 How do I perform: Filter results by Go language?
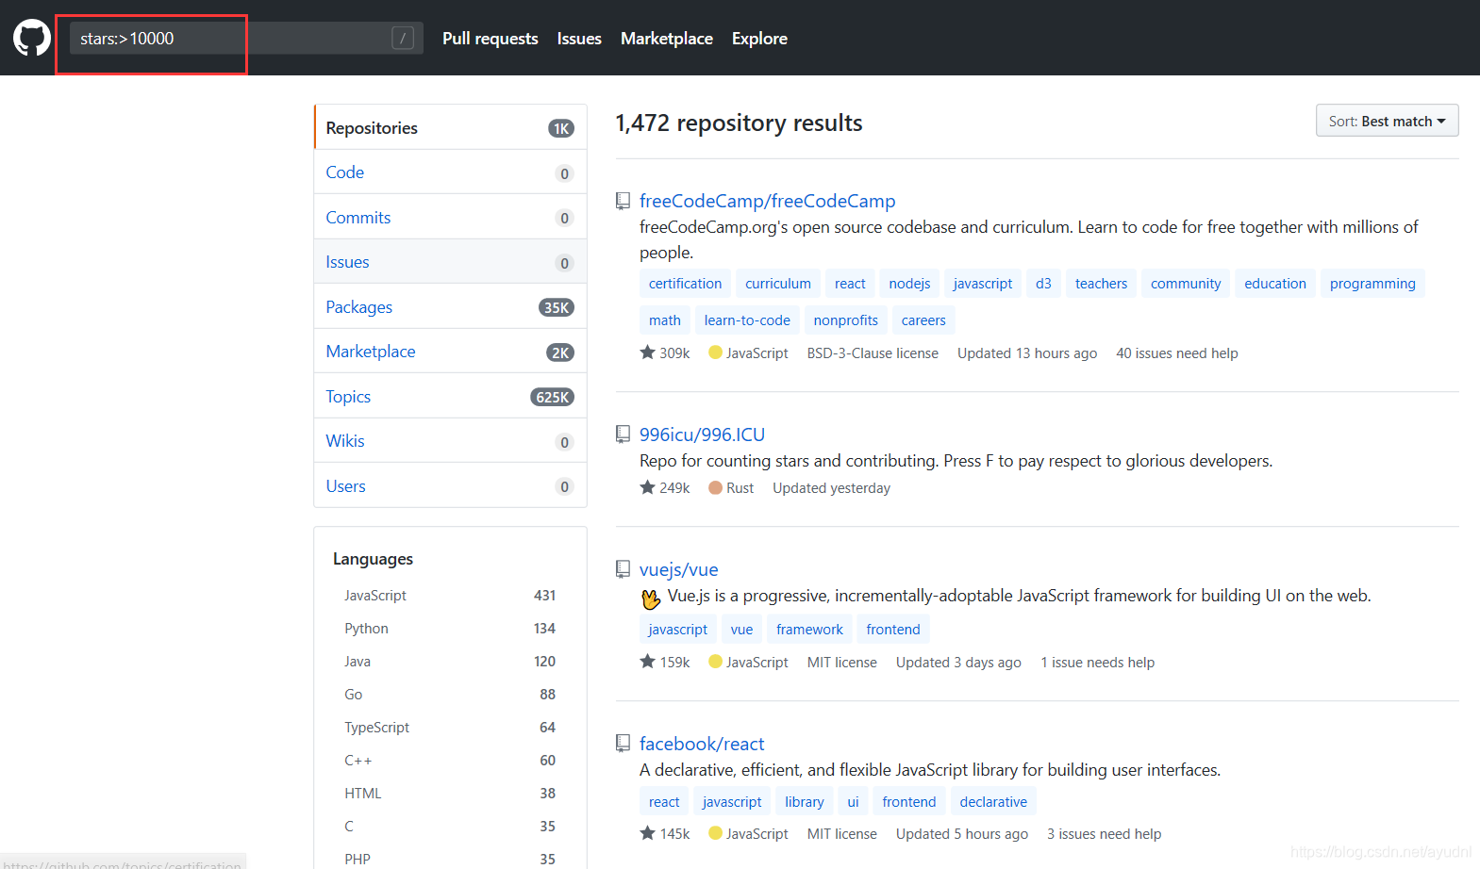[x=450, y=695]
